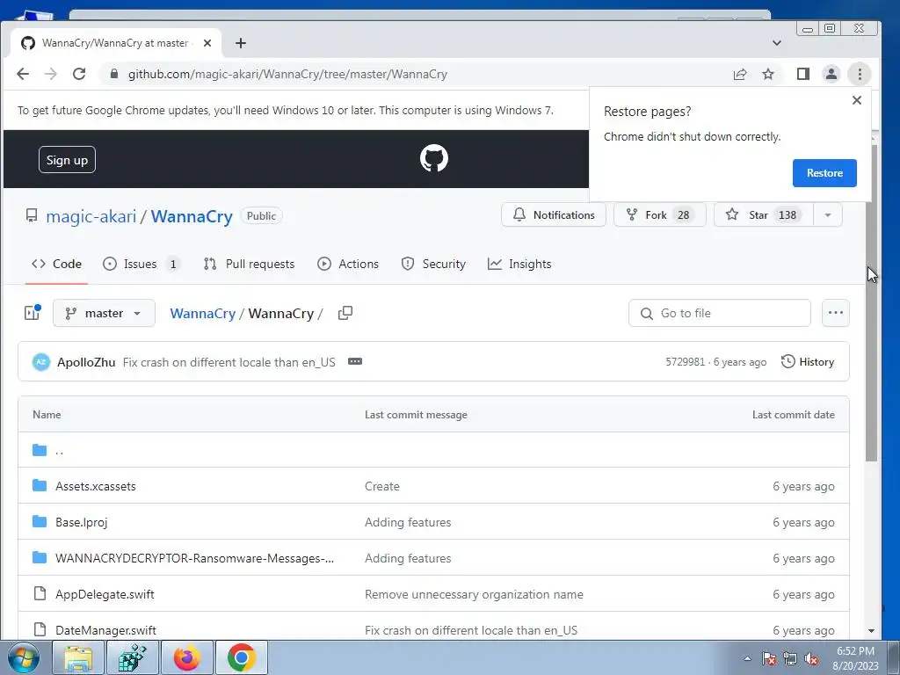
Task: Go to the Actions tab
Action: coord(348,264)
